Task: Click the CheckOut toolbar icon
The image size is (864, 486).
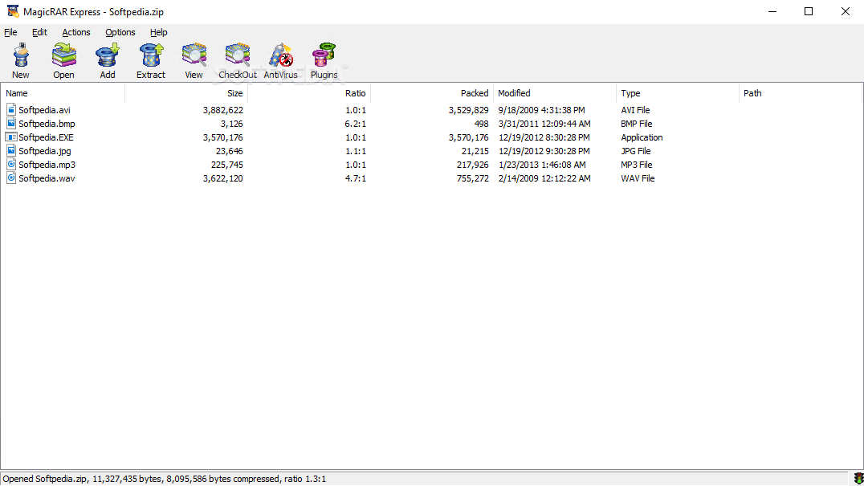Action: click(x=238, y=55)
